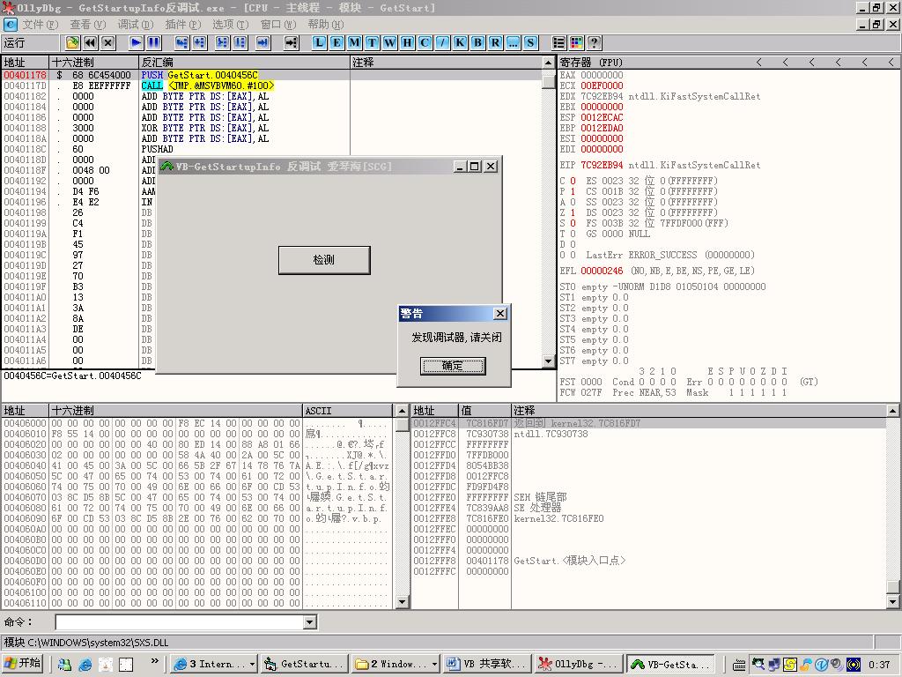This screenshot has height=677, width=902.
Task: Open Handles window with H button
Action: [x=407, y=42]
